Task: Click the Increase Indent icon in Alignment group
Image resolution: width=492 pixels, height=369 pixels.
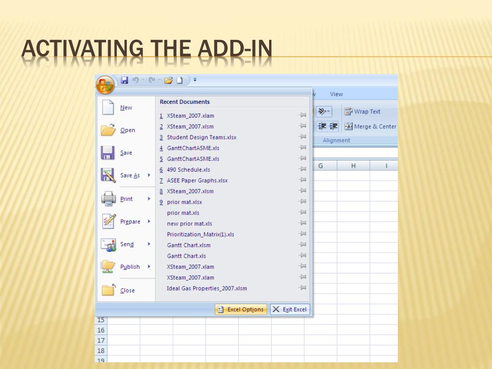Action: [333, 126]
